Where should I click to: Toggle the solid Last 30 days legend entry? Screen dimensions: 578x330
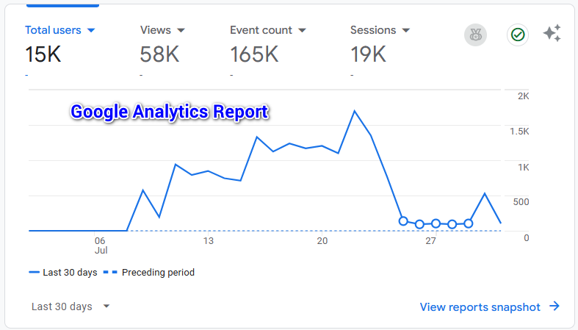click(63, 272)
